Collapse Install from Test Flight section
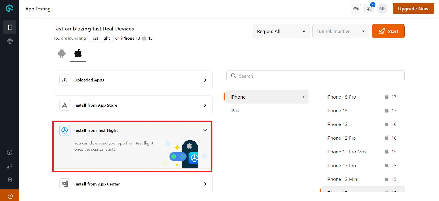The width and height of the screenshot is (439, 201). pyautogui.click(x=204, y=130)
